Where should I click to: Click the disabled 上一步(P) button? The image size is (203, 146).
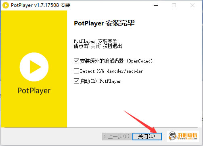point(117,136)
